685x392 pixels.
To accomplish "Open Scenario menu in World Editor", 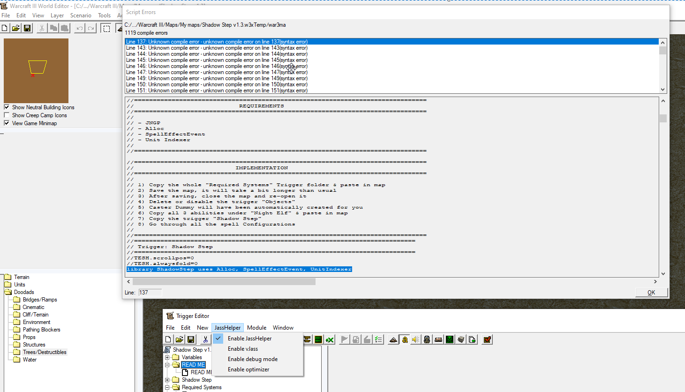I will (81, 15).
